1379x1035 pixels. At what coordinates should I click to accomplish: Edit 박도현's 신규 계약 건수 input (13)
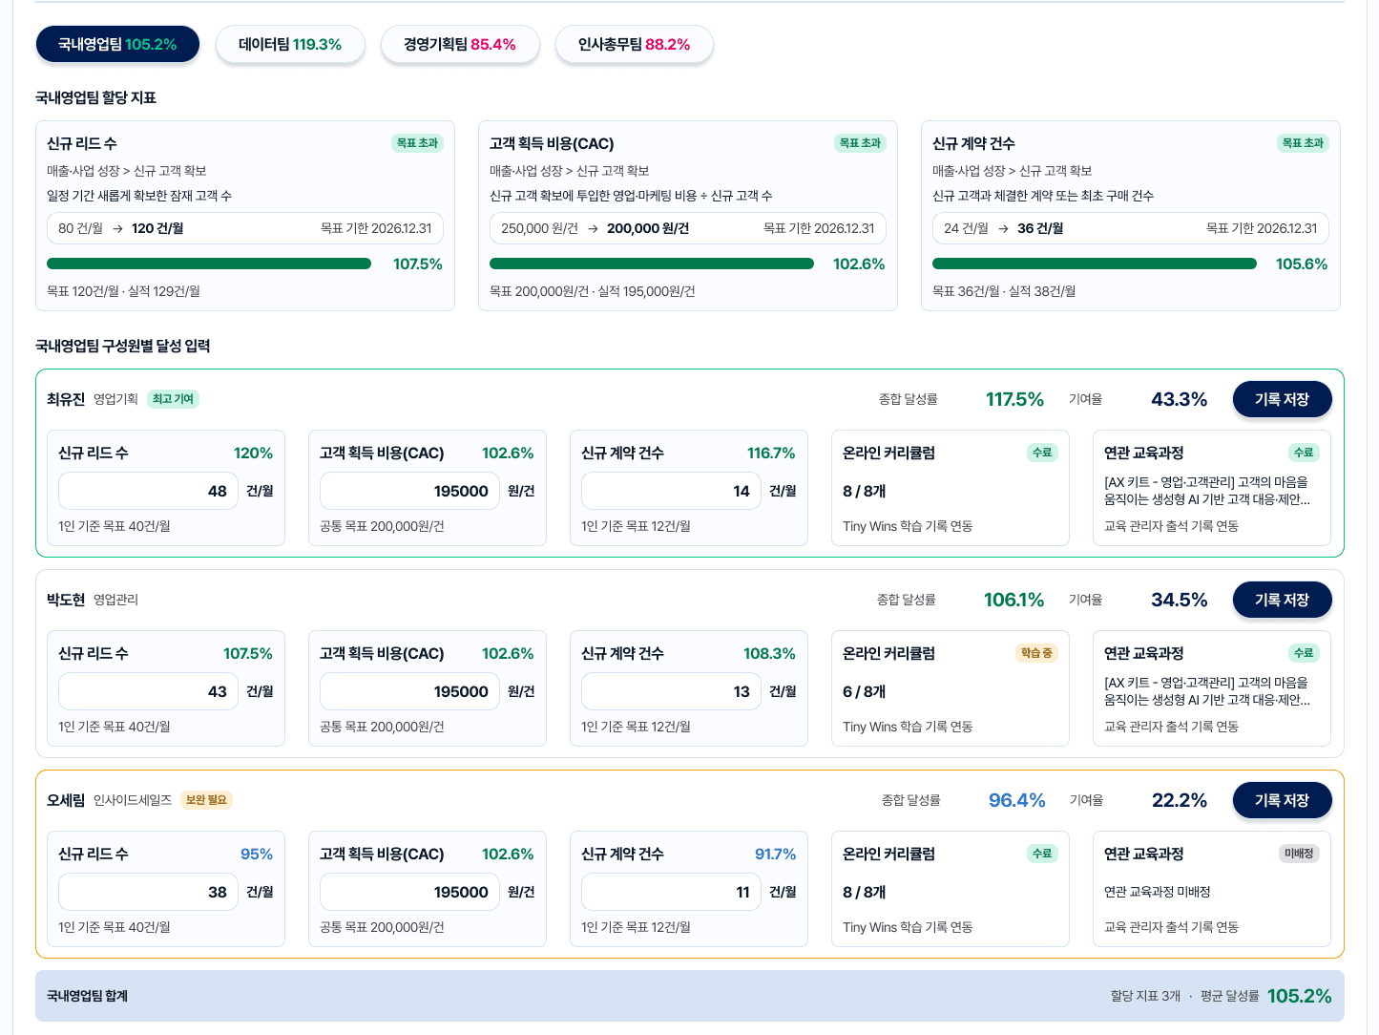tap(671, 691)
